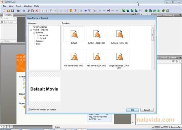Toggle Show this window on startup checkbox
Viewport: 182px width, 130px height.
[x=29, y=110]
